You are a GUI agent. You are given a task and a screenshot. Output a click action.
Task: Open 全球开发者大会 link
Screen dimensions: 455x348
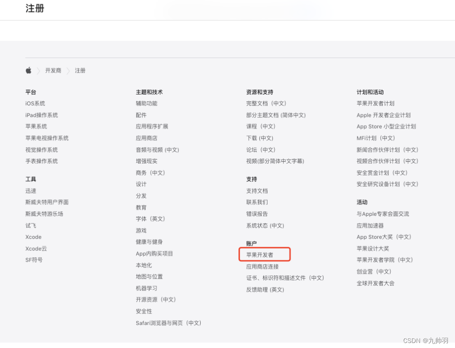click(x=376, y=283)
